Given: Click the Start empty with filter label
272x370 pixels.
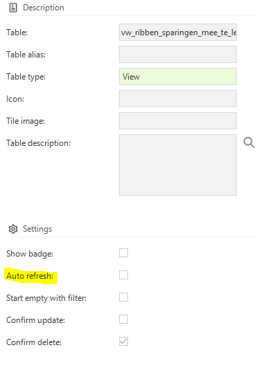Looking at the screenshot, I should coord(46,298).
